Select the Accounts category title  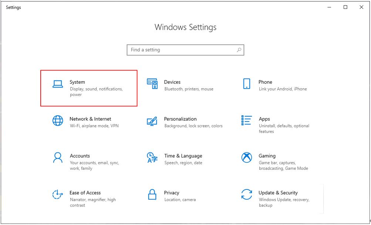click(80, 156)
